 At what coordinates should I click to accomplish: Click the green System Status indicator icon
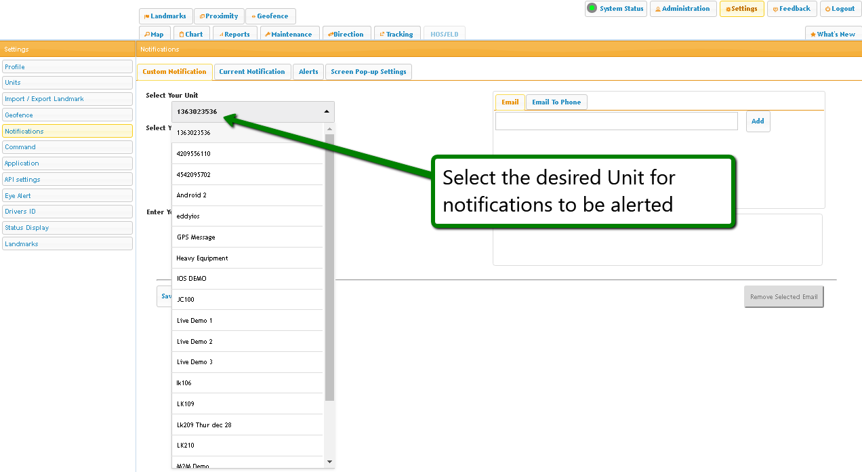tap(592, 9)
